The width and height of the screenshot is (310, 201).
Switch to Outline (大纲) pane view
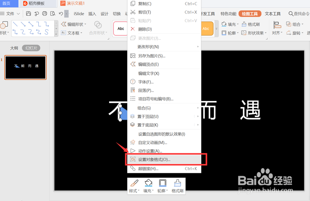14,48
